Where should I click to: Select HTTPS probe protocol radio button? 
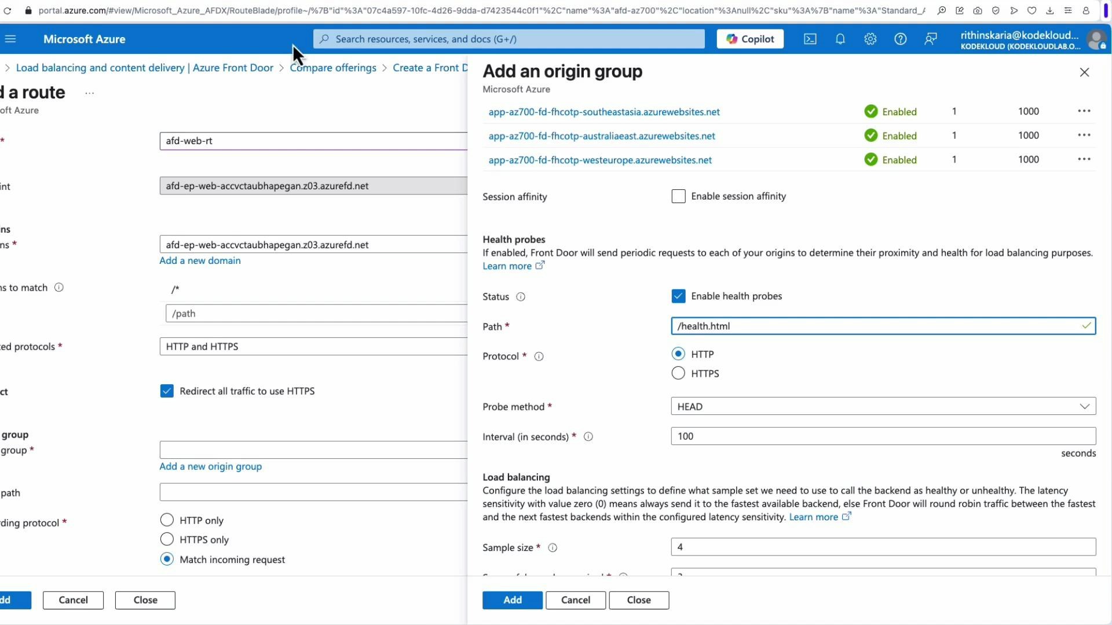pyautogui.click(x=678, y=373)
